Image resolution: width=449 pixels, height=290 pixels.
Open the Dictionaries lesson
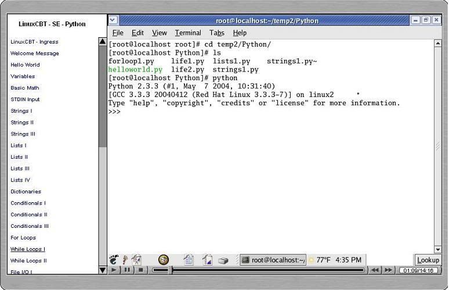pos(26,192)
